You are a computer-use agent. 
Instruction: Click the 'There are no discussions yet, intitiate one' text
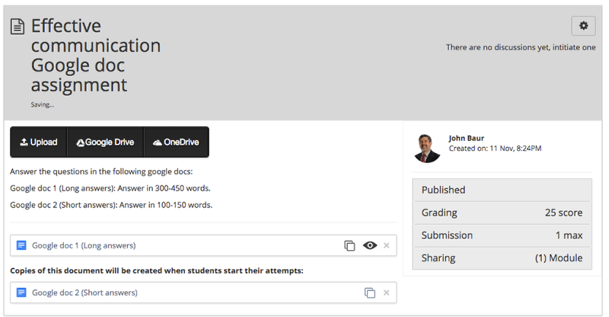(521, 47)
